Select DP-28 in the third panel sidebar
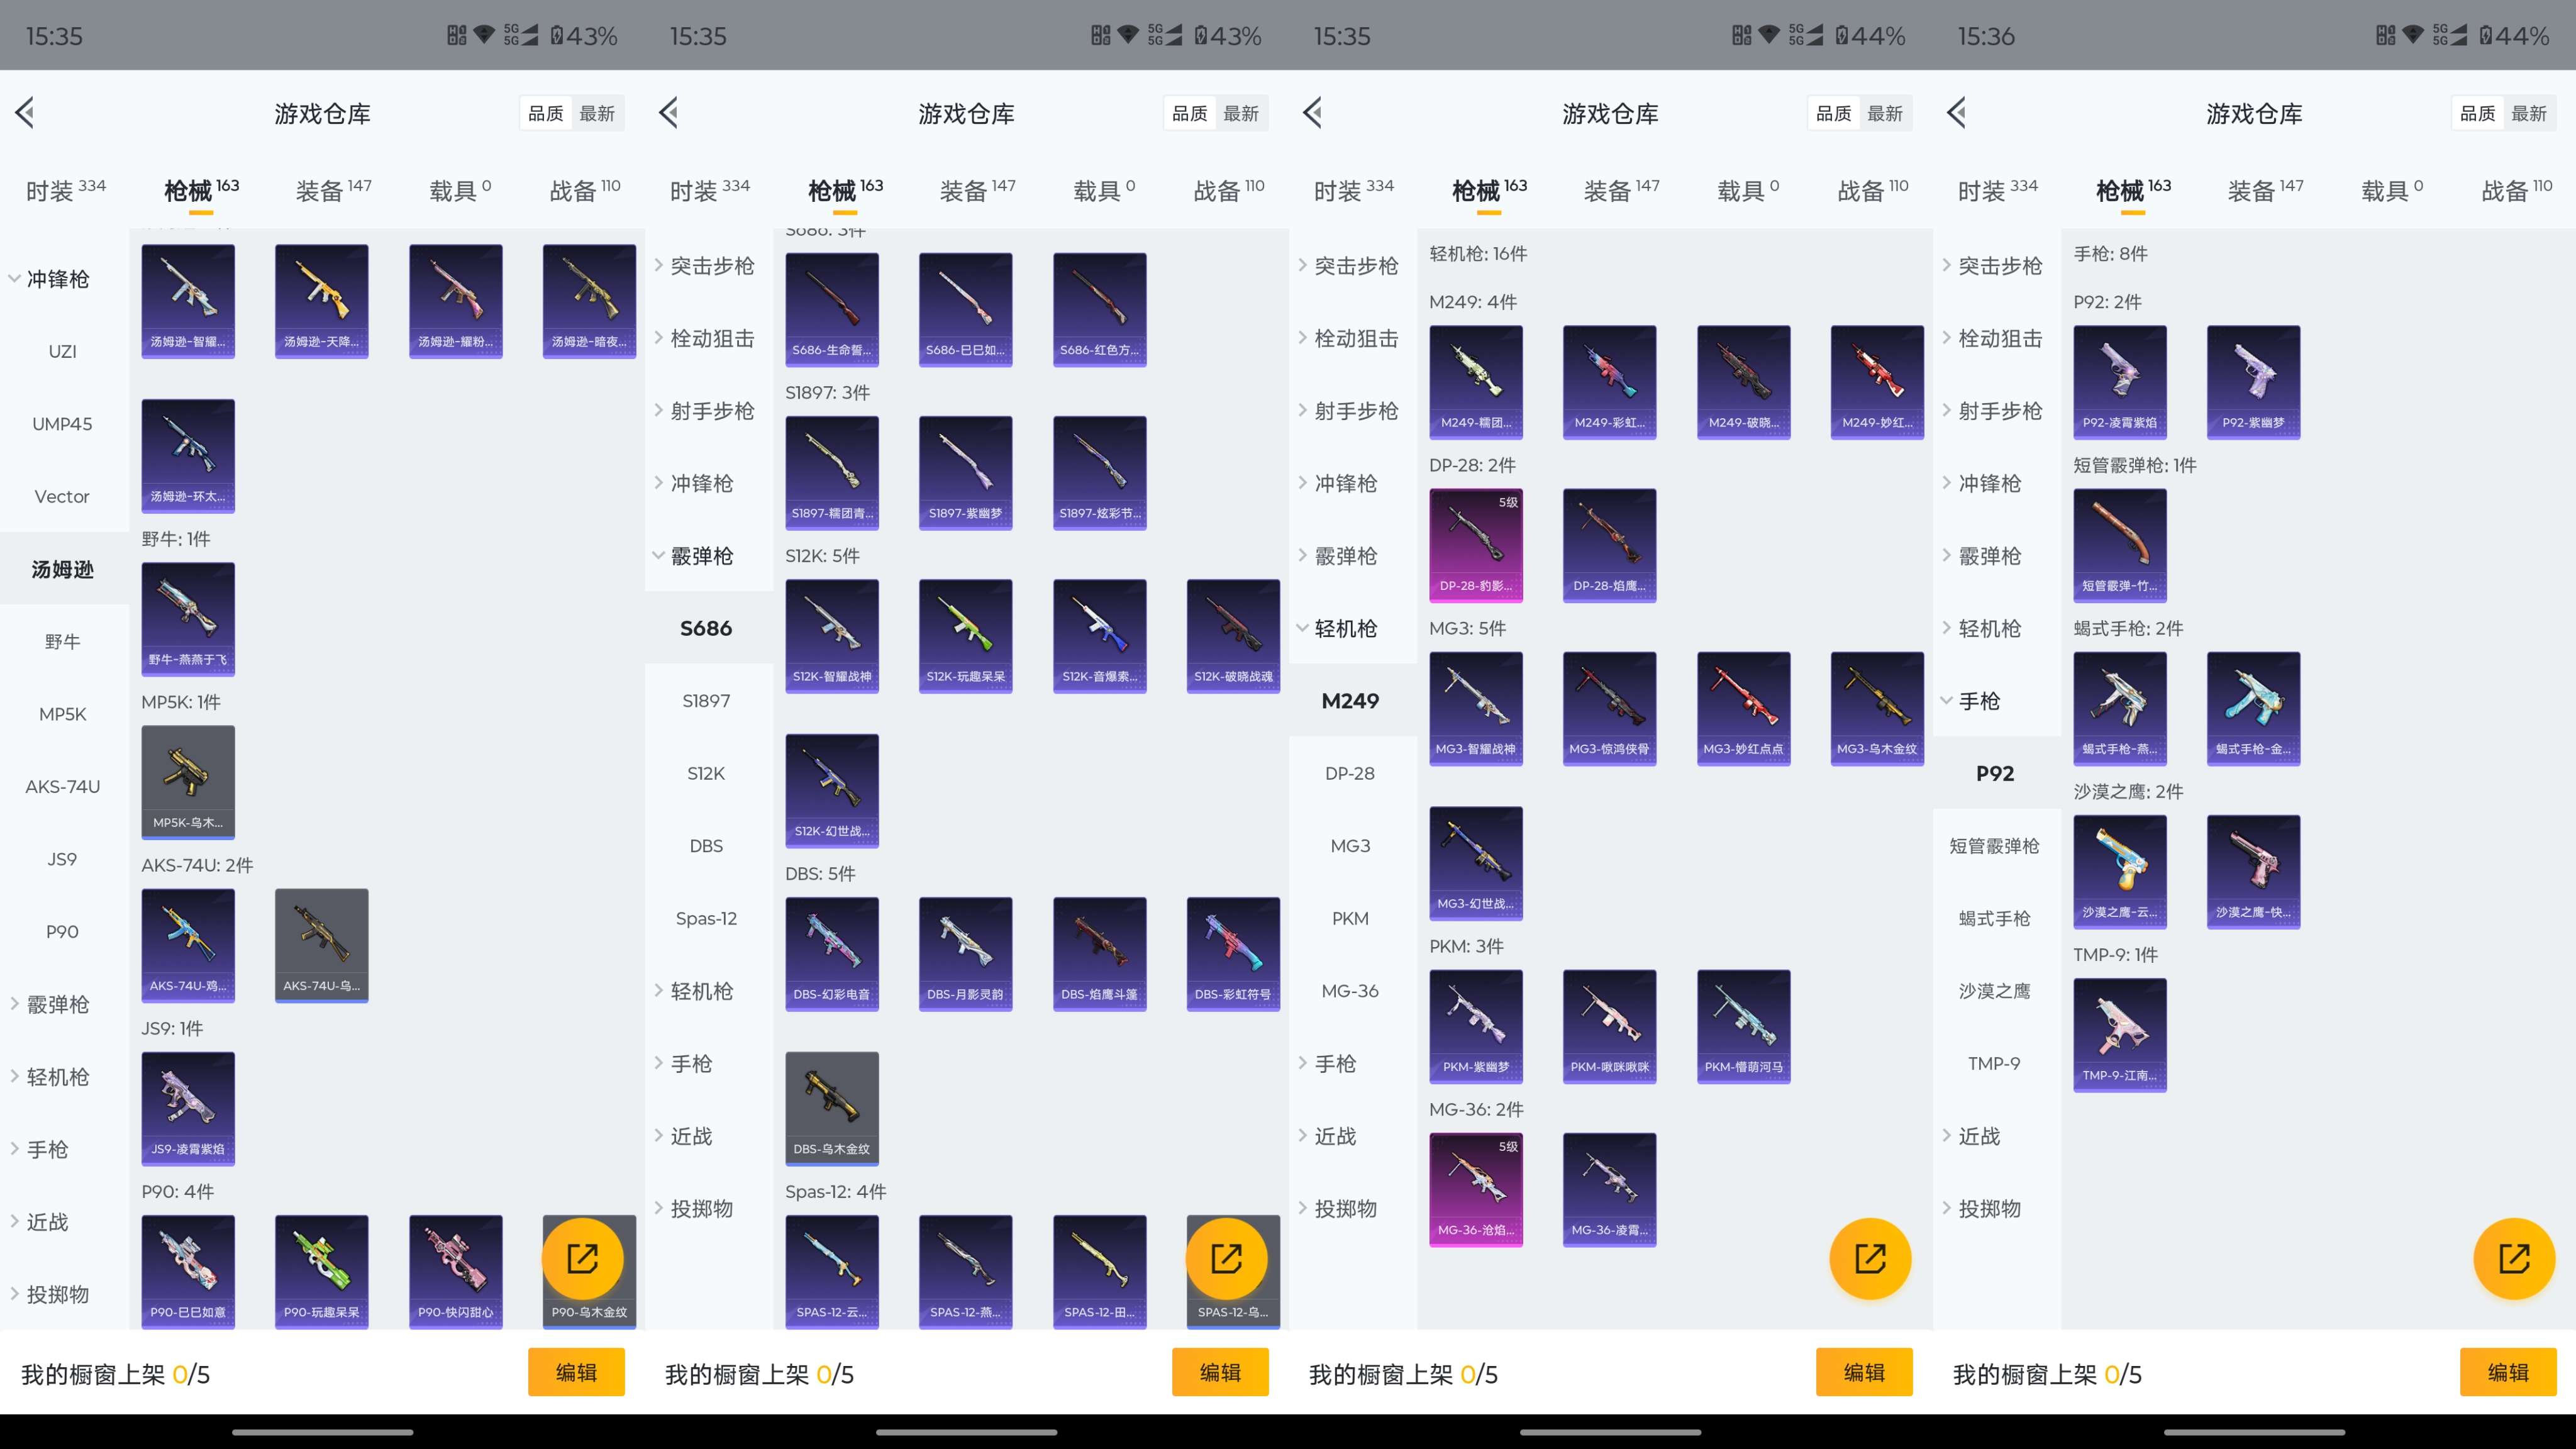The image size is (2576, 1449). click(x=1350, y=773)
